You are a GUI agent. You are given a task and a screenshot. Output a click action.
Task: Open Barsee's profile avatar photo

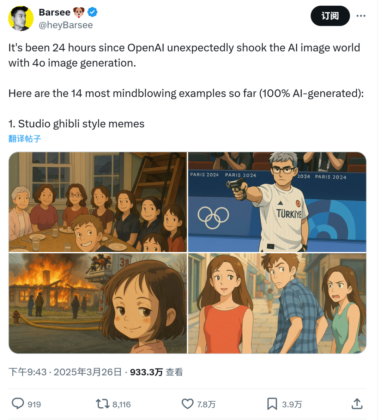click(x=21, y=18)
